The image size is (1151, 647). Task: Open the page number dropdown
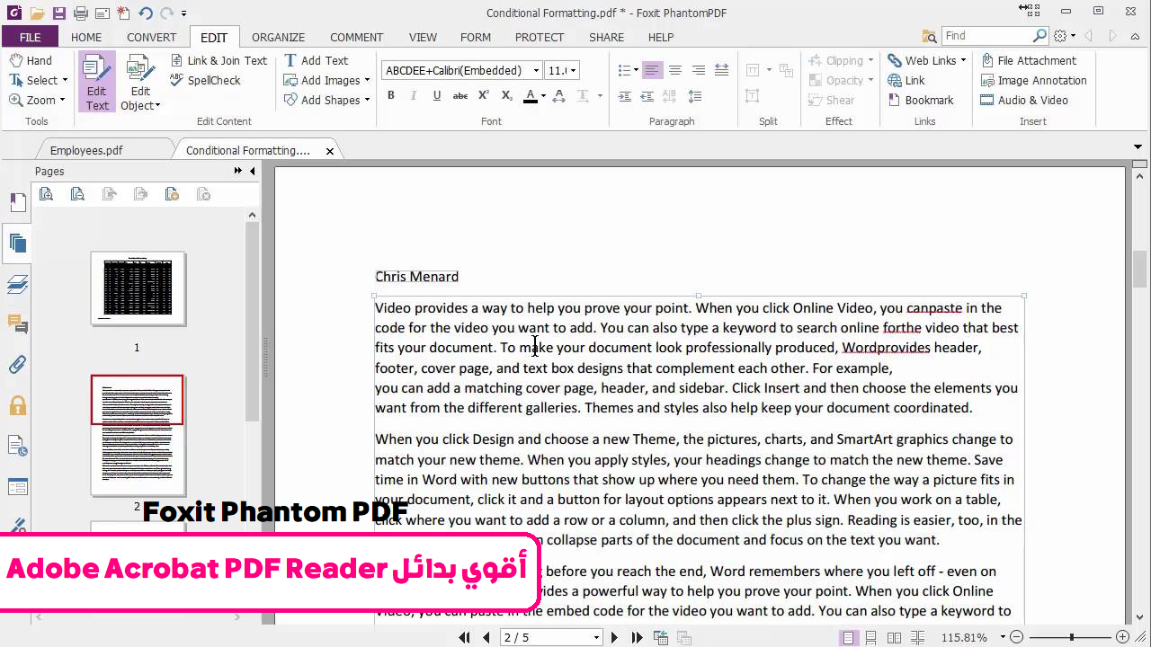click(596, 637)
